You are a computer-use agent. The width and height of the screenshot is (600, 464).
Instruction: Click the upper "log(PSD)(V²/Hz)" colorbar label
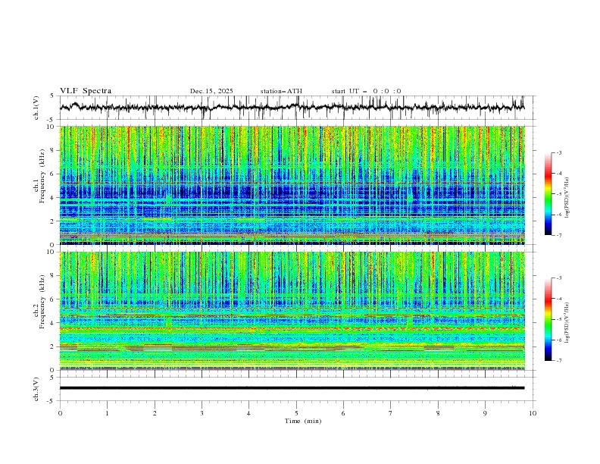point(567,198)
